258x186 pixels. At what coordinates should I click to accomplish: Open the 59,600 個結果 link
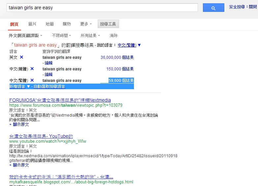coord(121,80)
